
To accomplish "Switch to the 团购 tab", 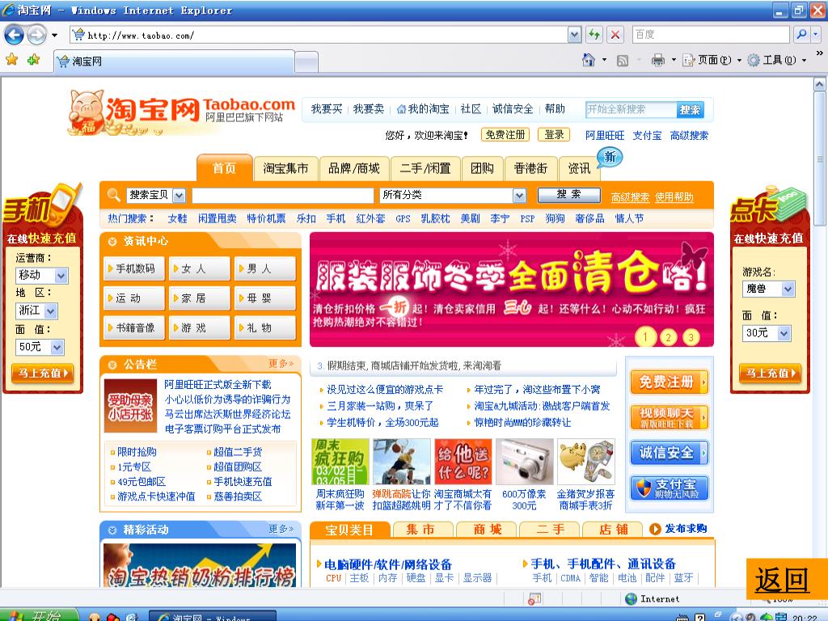I will [482, 168].
